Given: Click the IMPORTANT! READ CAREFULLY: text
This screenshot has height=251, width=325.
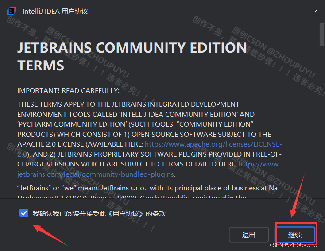Looking at the screenshot, I should coord(68,91).
